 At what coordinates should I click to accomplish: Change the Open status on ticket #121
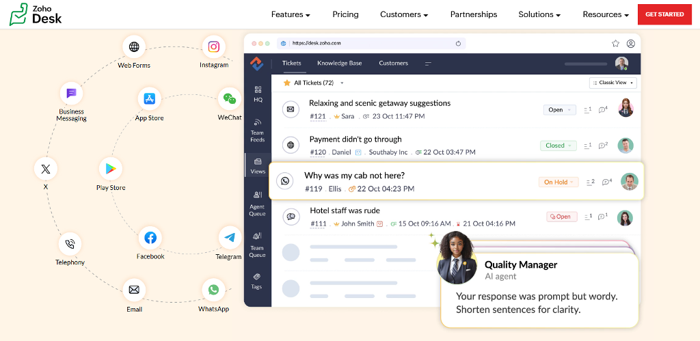(x=559, y=110)
